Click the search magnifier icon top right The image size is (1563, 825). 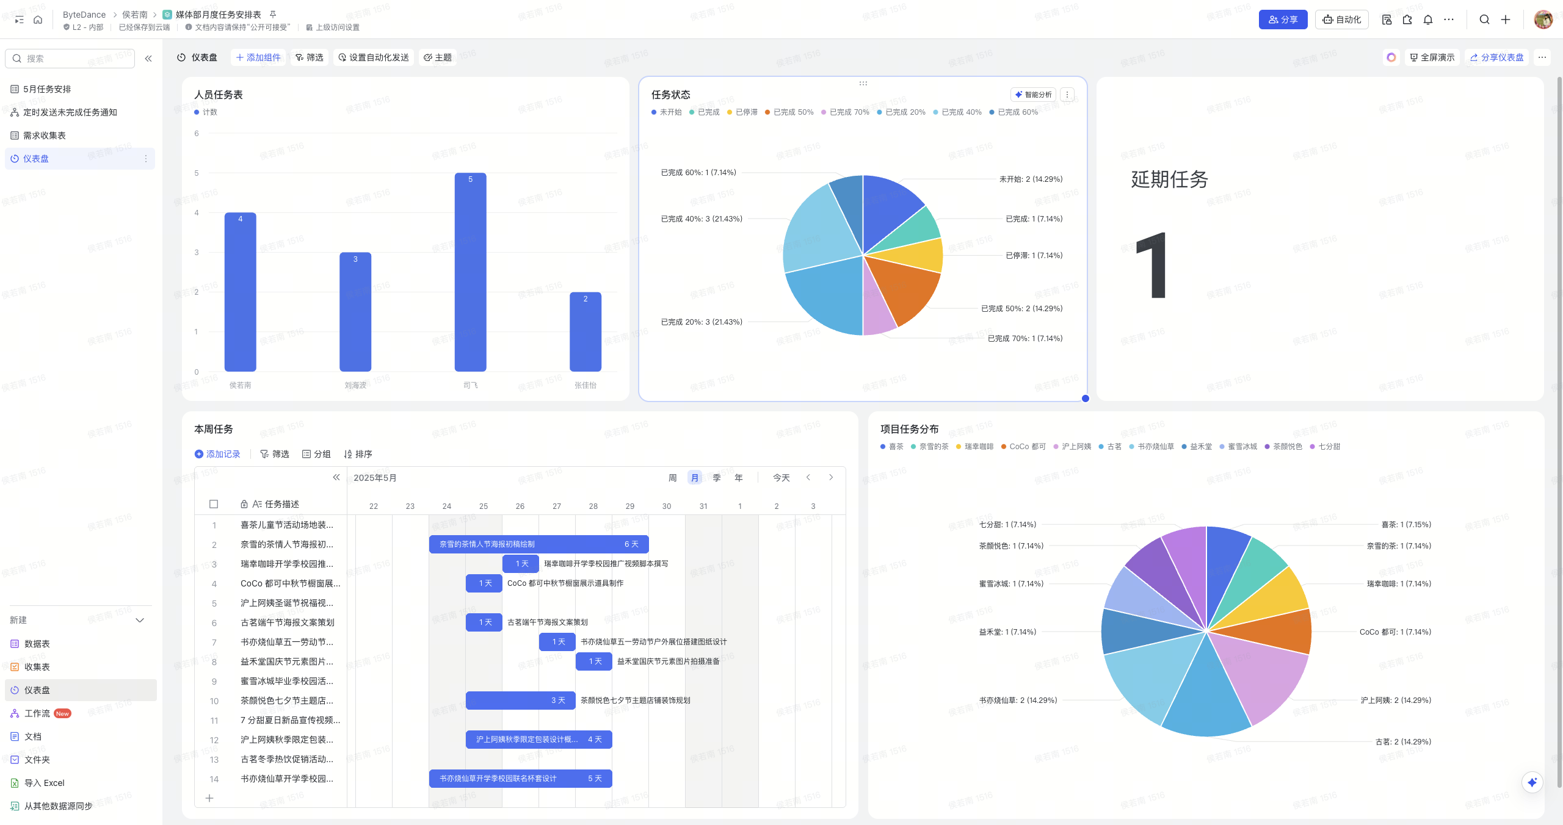(x=1484, y=20)
